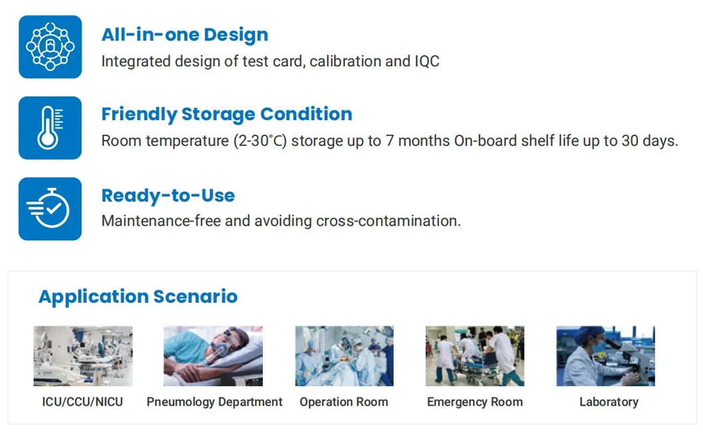Click the thermometer storage condition icon
The width and height of the screenshot is (703, 444).
point(50,128)
